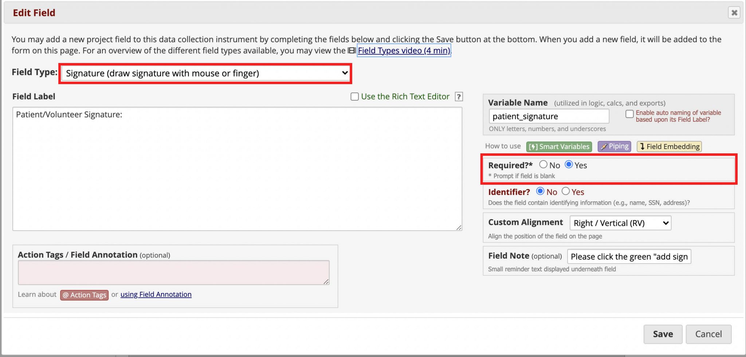Set Required to Yes

coord(569,165)
